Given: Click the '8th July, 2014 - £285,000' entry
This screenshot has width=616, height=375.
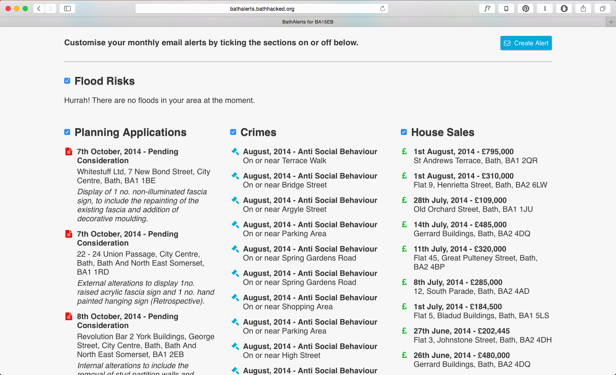Looking at the screenshot, I should click(x=458, y=282).
